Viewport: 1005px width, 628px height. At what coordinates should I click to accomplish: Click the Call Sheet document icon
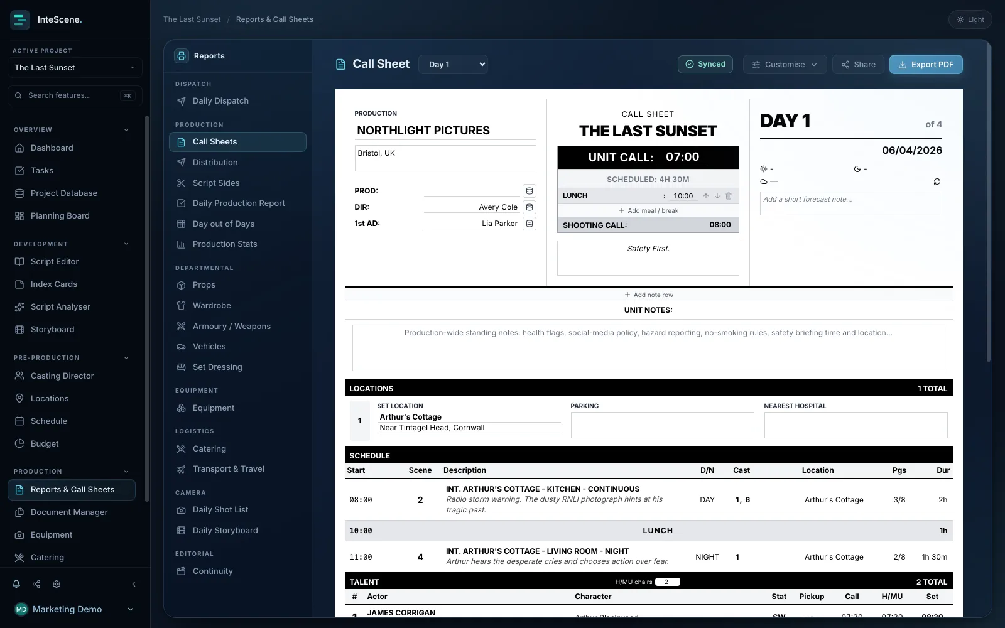point(340,64)
